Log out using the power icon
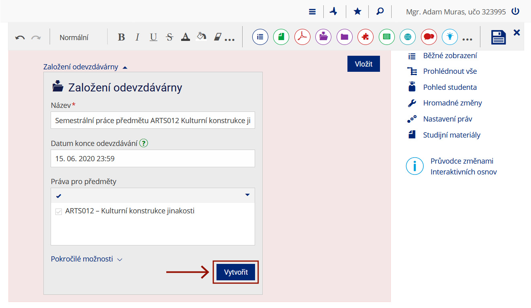531x308 pixels. point(515,12)
